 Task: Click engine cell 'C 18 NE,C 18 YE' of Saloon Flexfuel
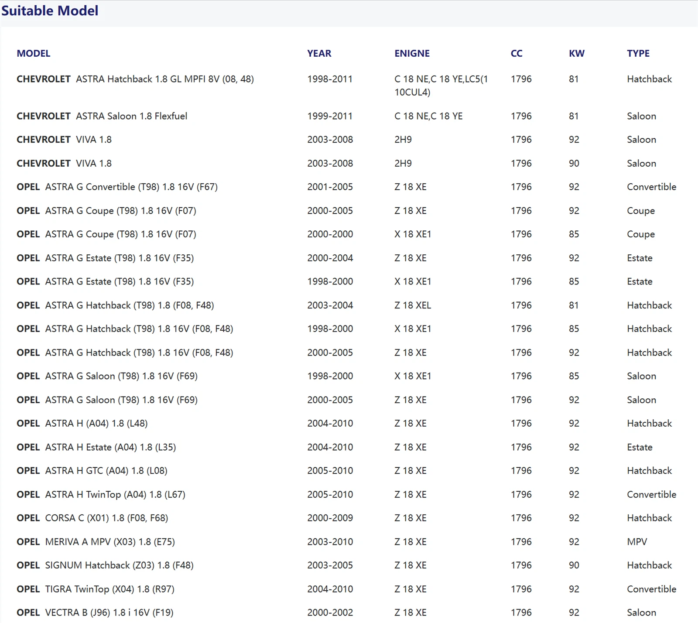428,116
